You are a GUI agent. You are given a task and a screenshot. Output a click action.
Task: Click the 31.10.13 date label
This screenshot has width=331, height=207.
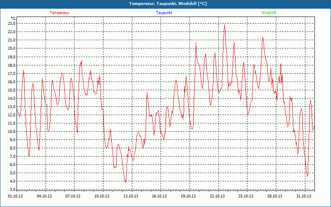click(x=304, y=196)
